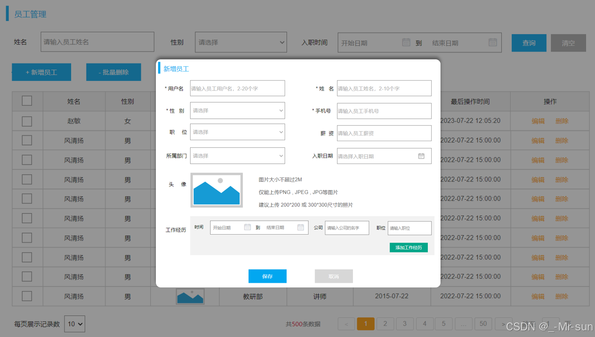Click the 赵敏 name cell
Image resolution: width=595 pixels, height=337 pixels.
point(74,121)
